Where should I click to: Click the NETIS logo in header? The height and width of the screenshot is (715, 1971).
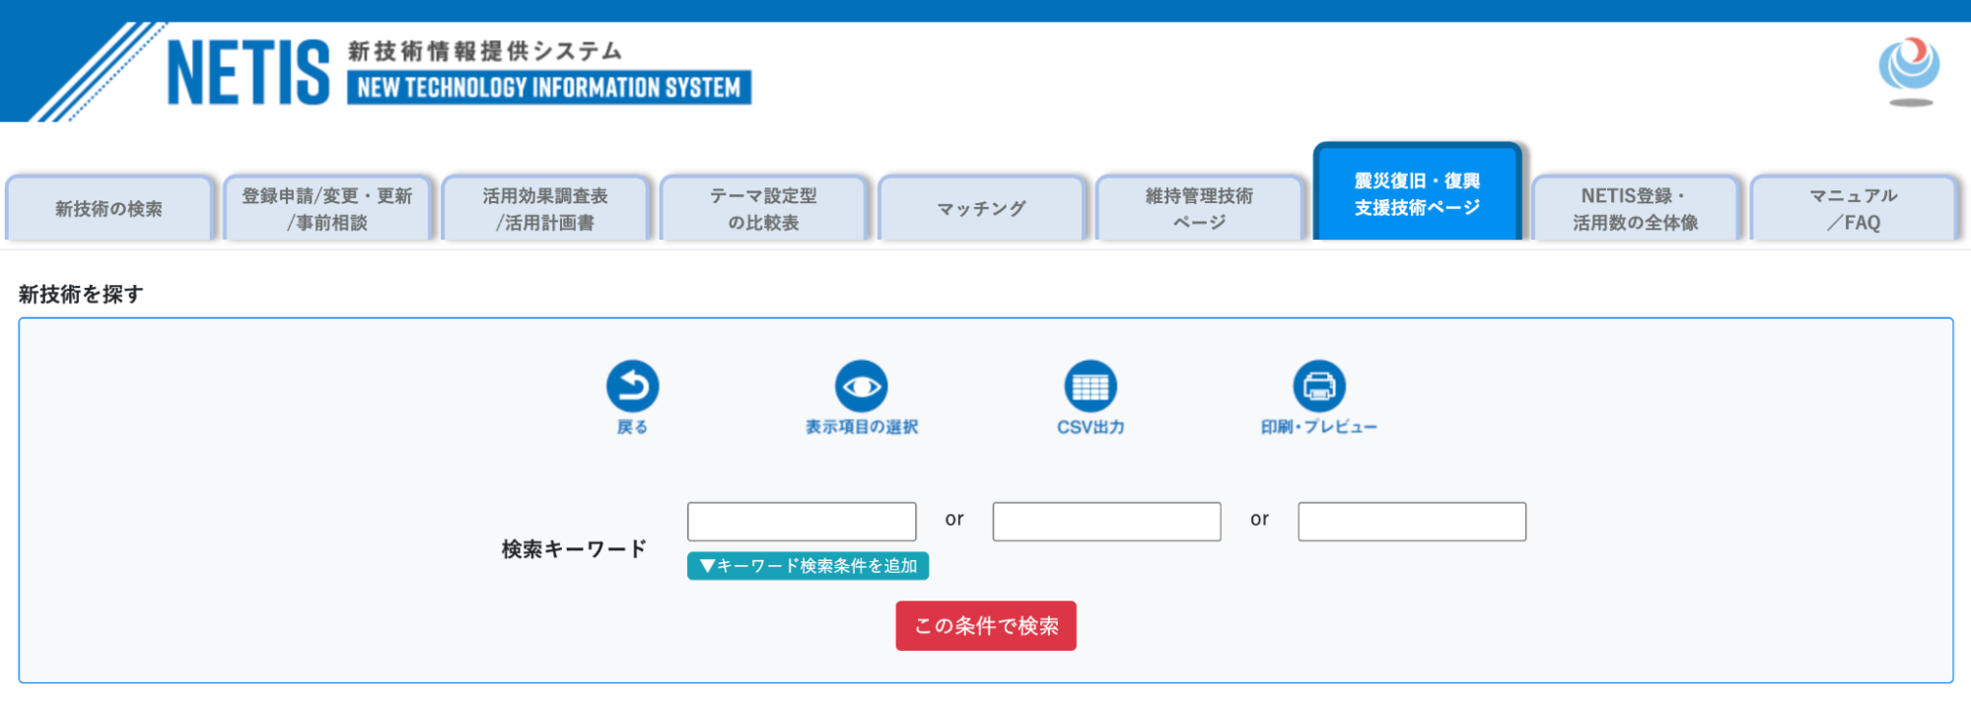click(248, 73)
